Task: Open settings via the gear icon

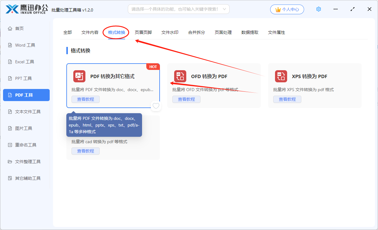Action: (318, 9)
